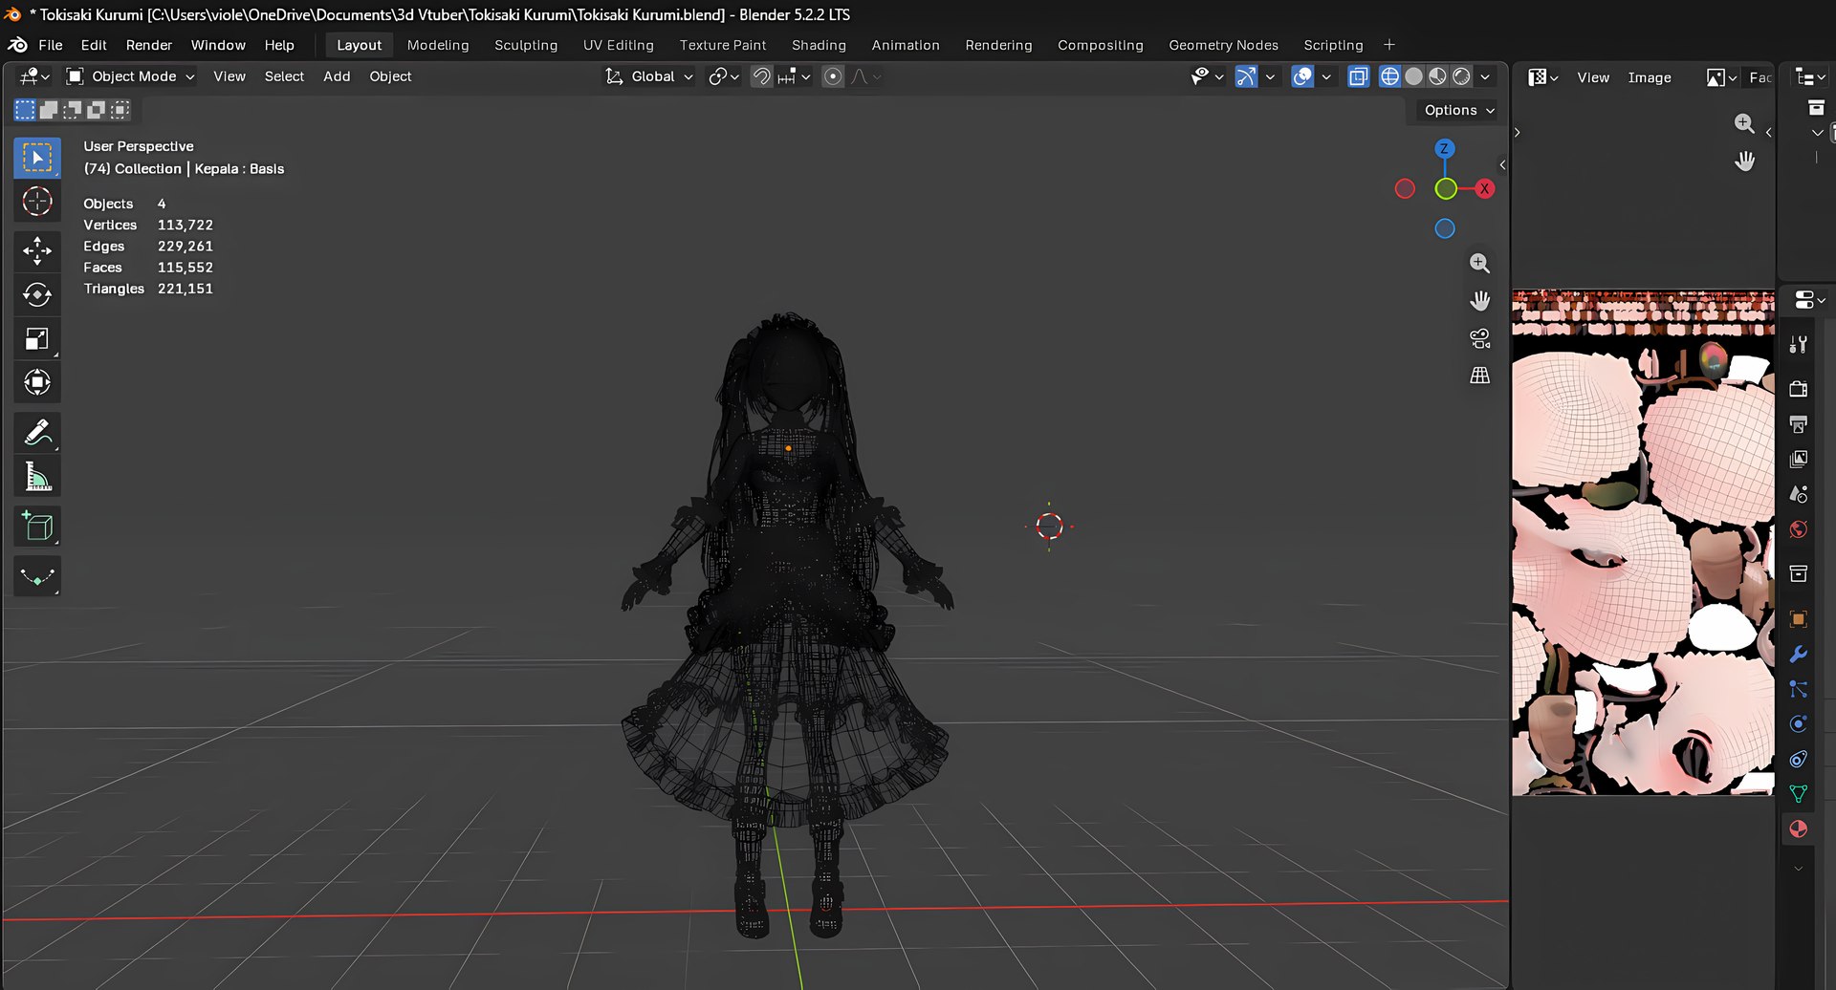Toggle proportional editing button
The height and width of the screenshot is (990, 1836).
click(833, 76)
